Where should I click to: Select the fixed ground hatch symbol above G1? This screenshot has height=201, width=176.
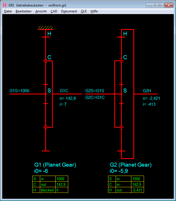pos(45,27)
